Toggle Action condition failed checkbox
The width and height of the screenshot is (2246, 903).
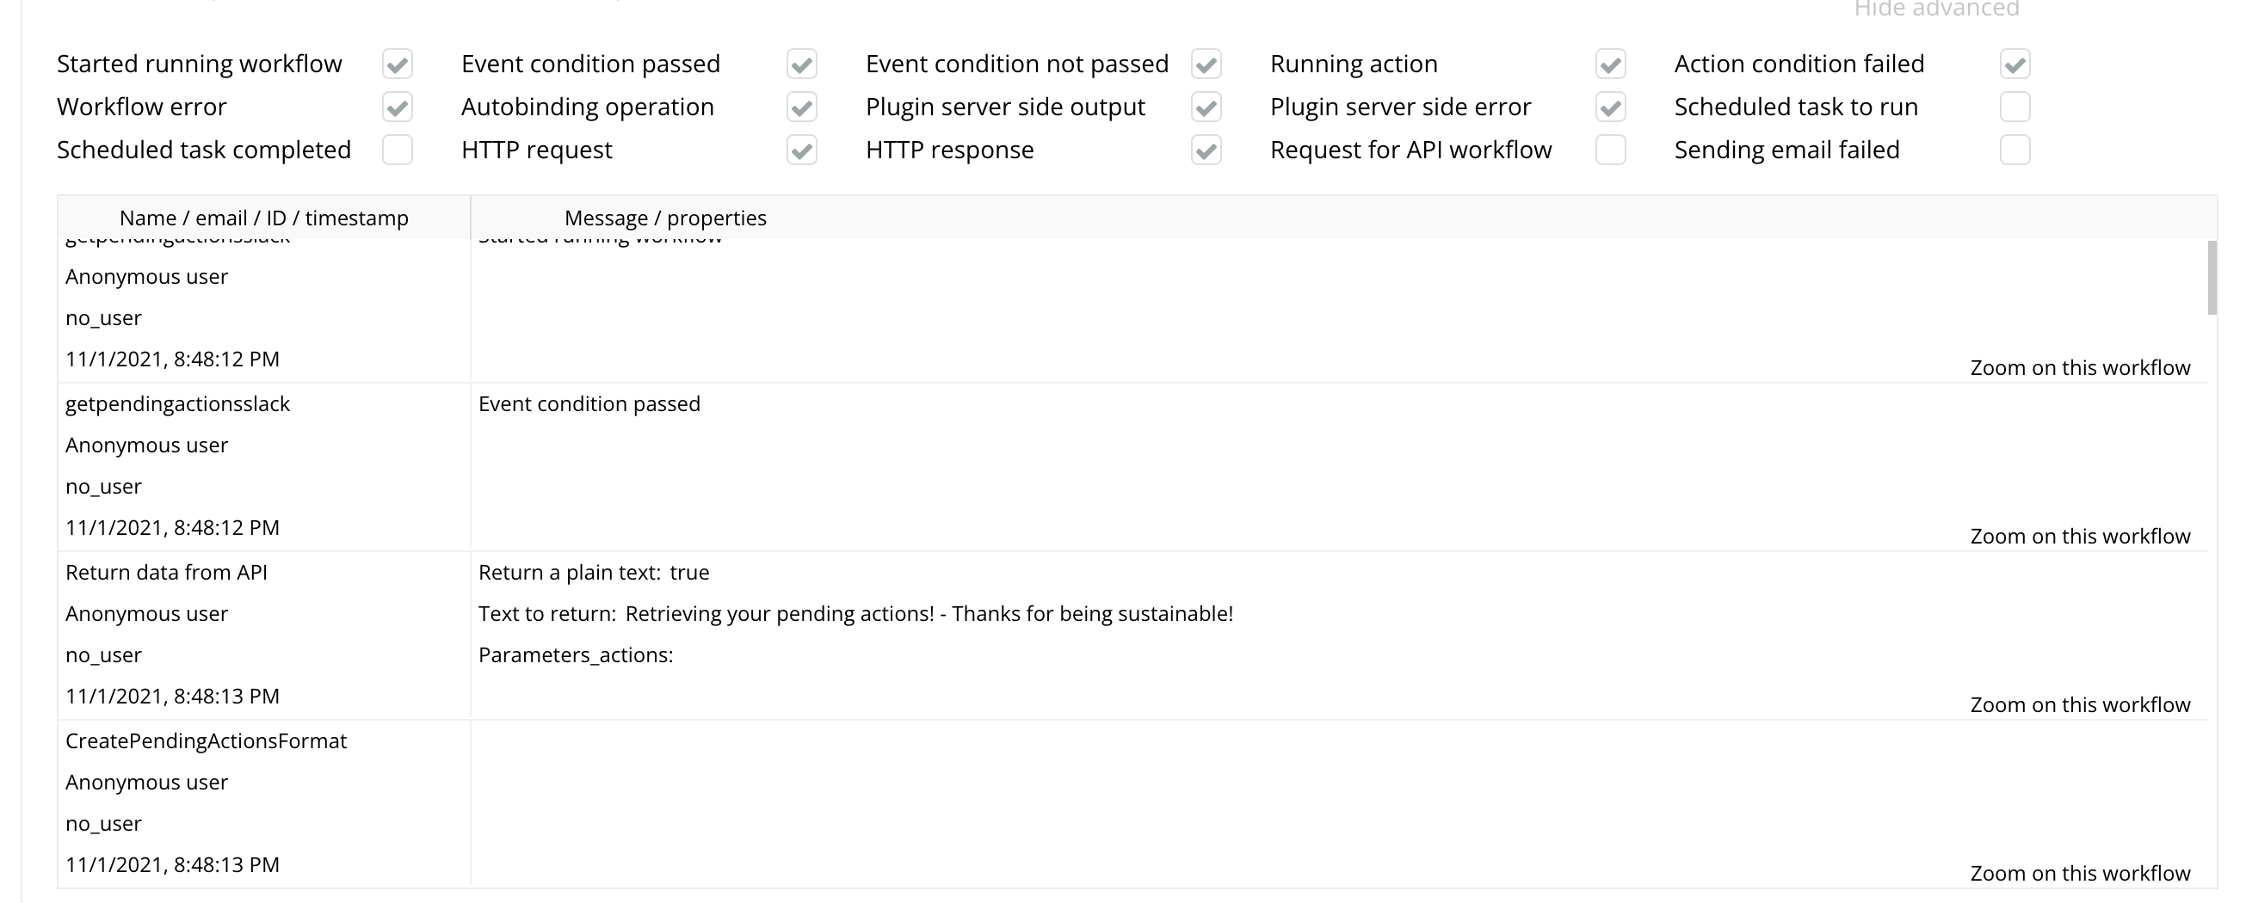coord(2015,64)
